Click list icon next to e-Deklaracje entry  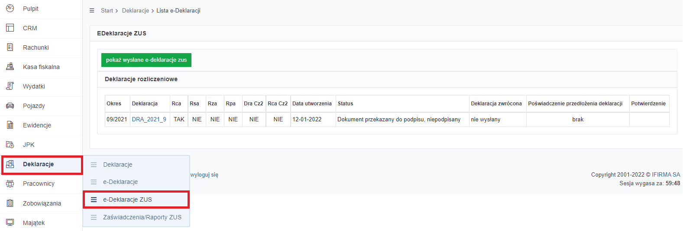(x=94, y=182)
